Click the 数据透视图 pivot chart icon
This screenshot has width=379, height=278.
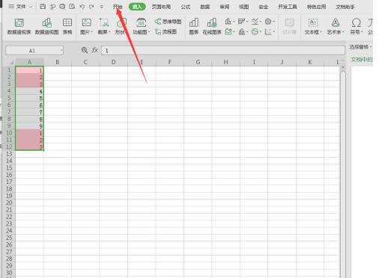point(46,26)
